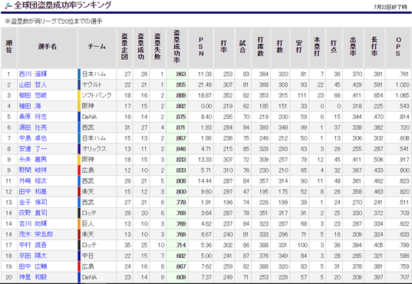Open player link 金子 侑司
The width and height of the screenshot is (412, 284).
(33, 202)
